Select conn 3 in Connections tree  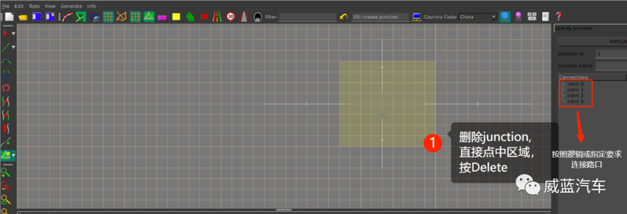coord(575,102)
